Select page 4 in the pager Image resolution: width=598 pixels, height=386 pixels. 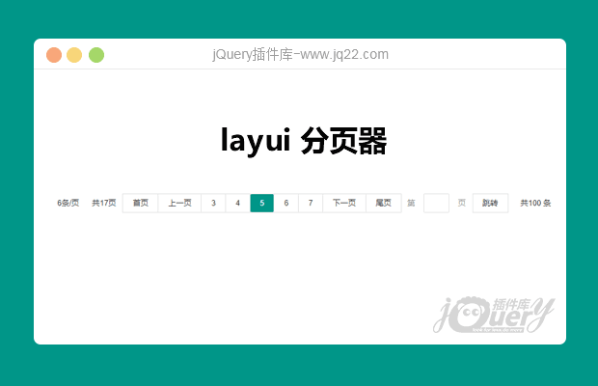point(237,203)
